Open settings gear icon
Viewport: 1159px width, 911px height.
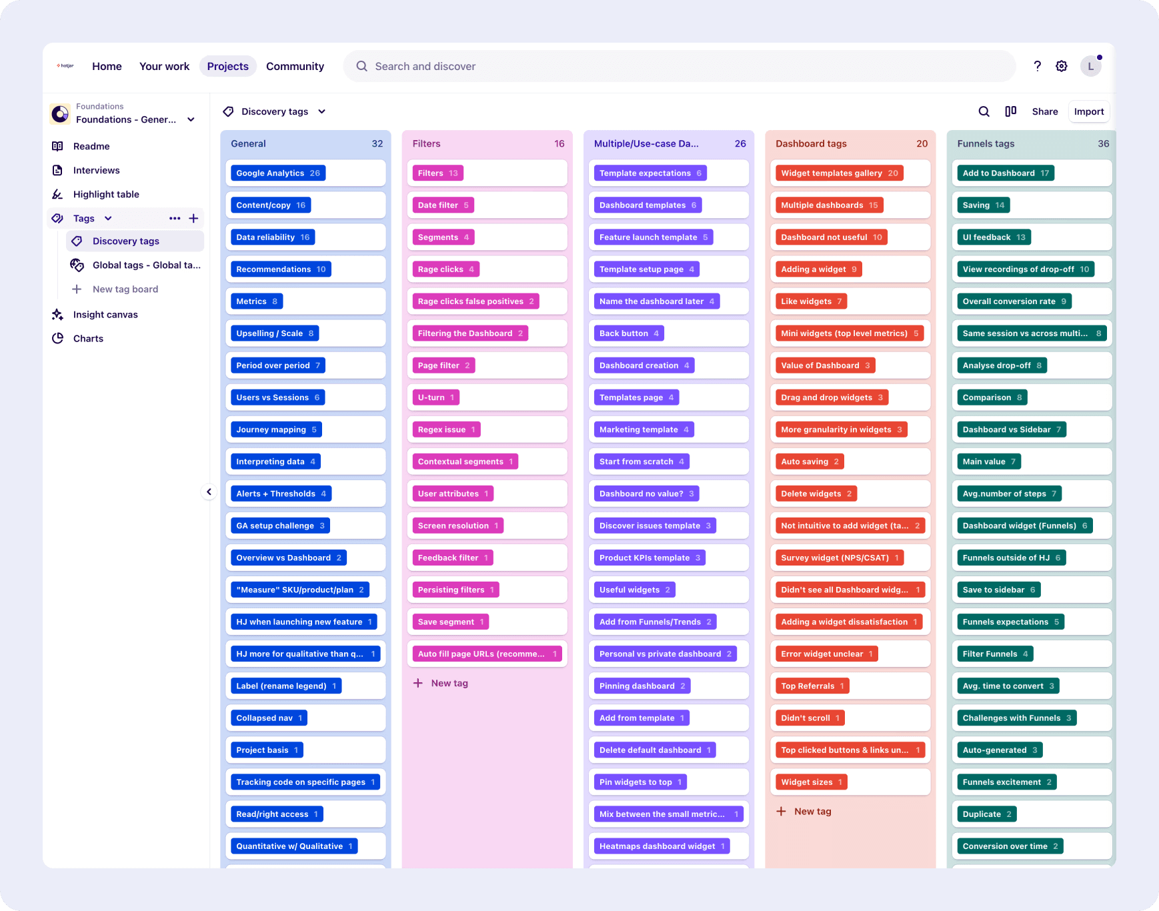pos(1062,66)
